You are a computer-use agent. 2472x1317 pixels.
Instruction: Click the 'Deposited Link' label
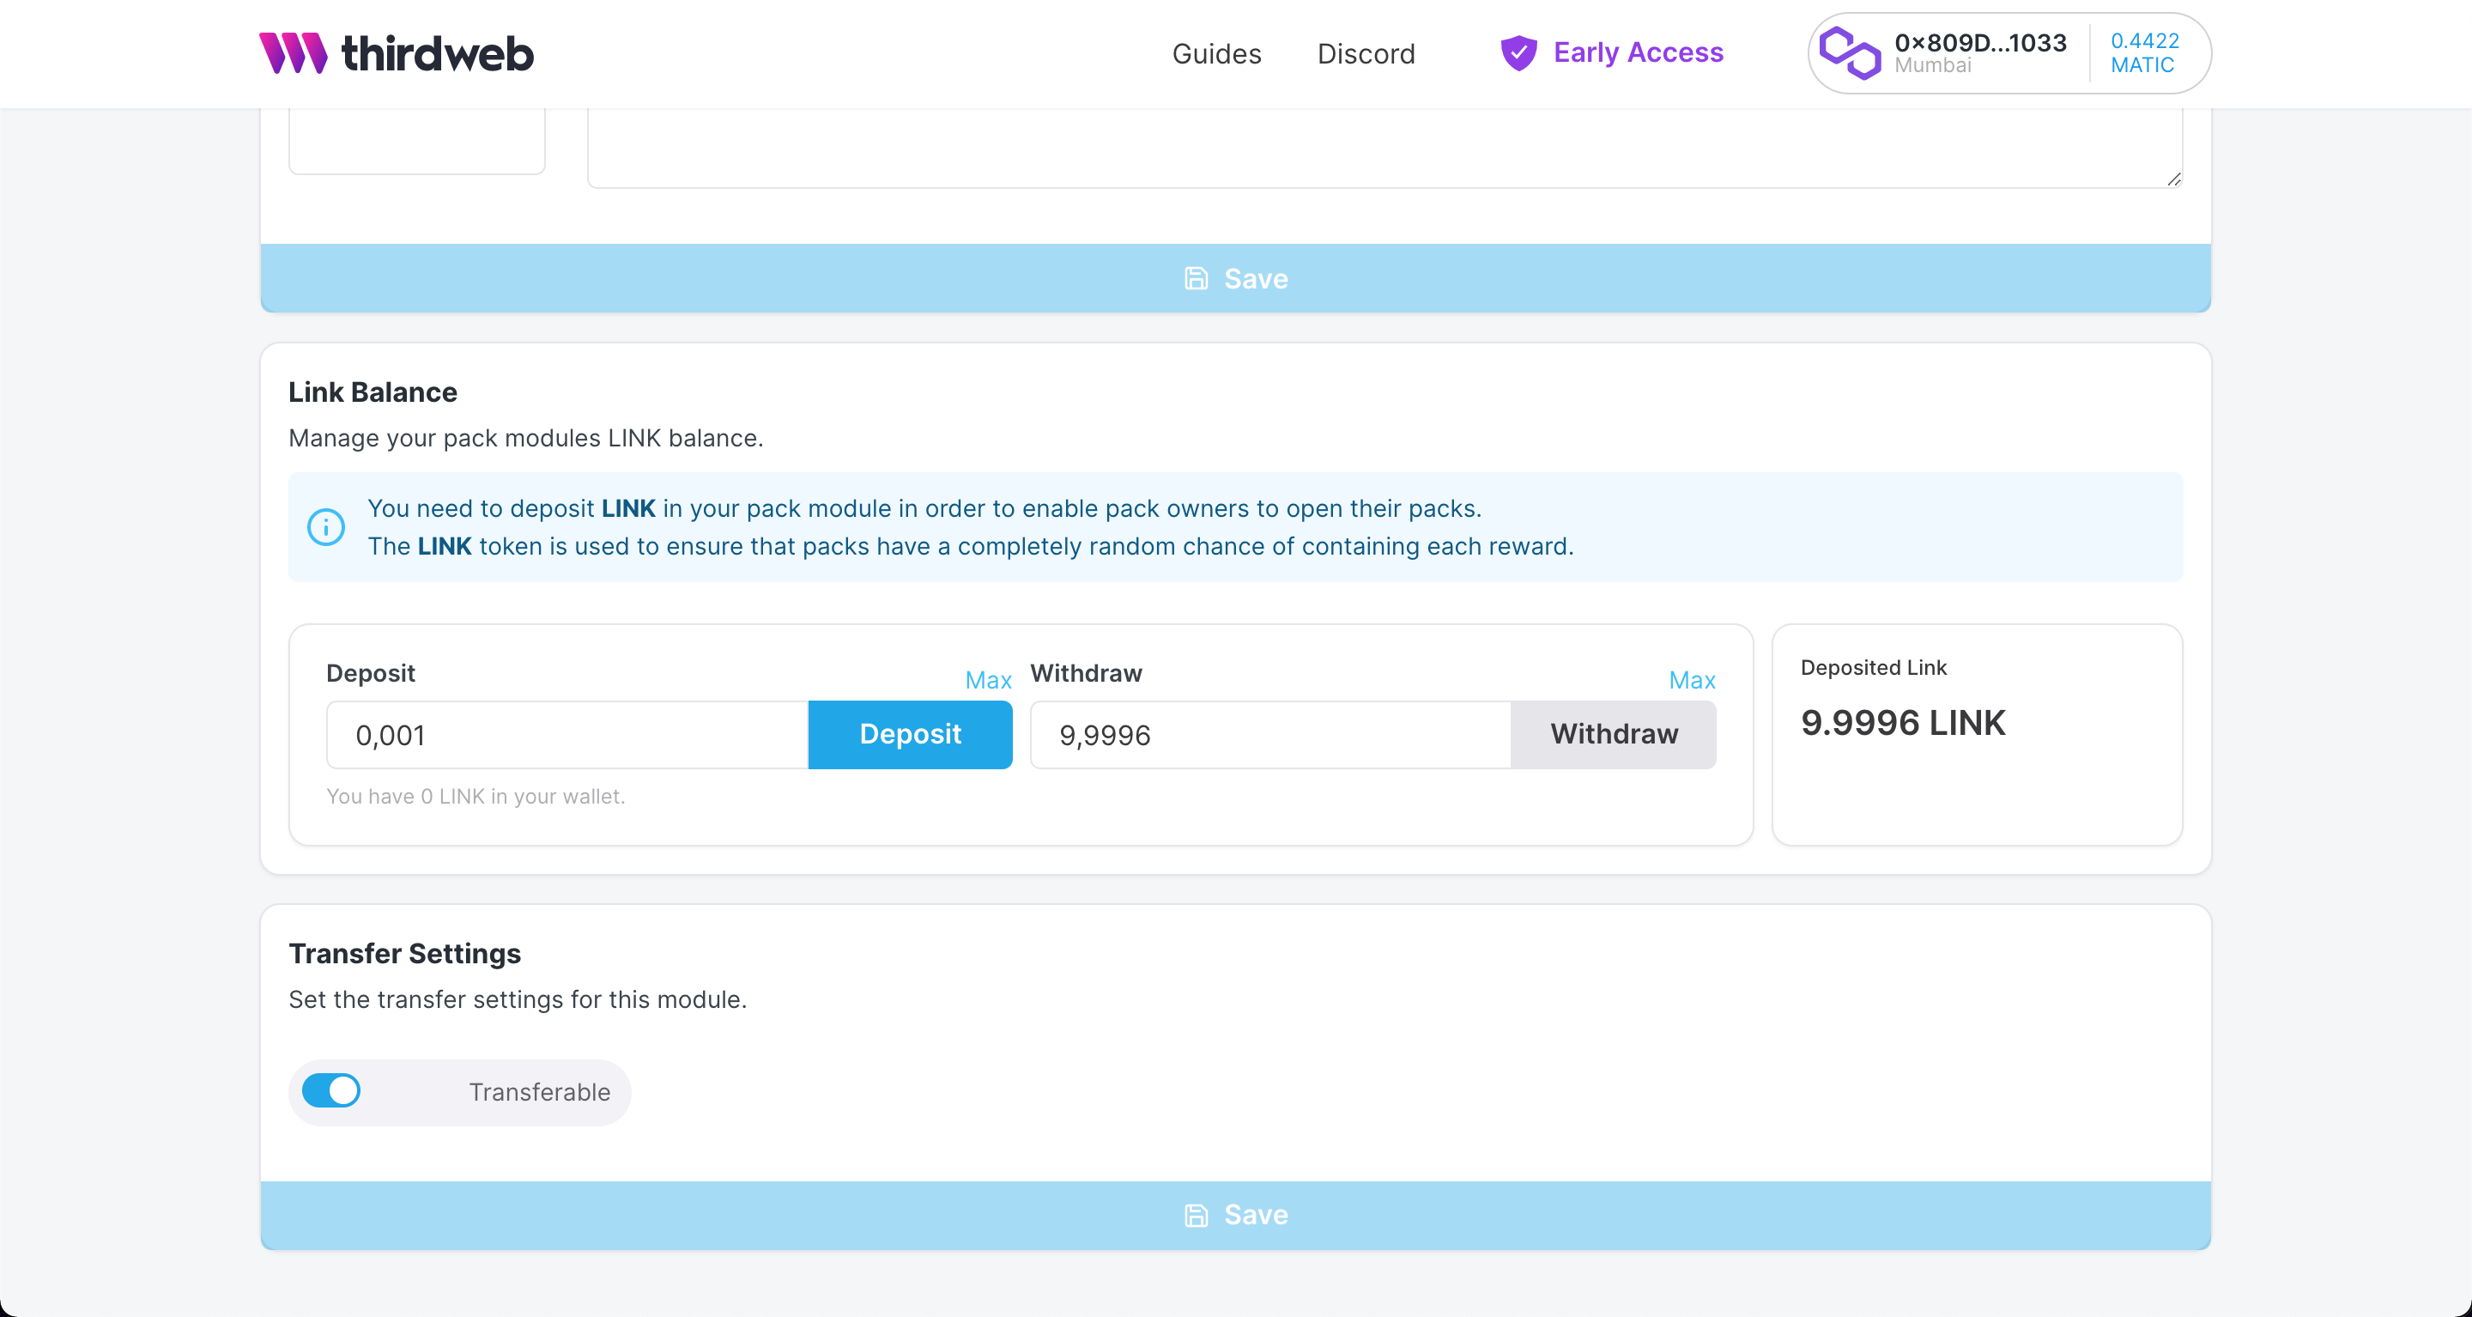click(x=1873, y=668)
